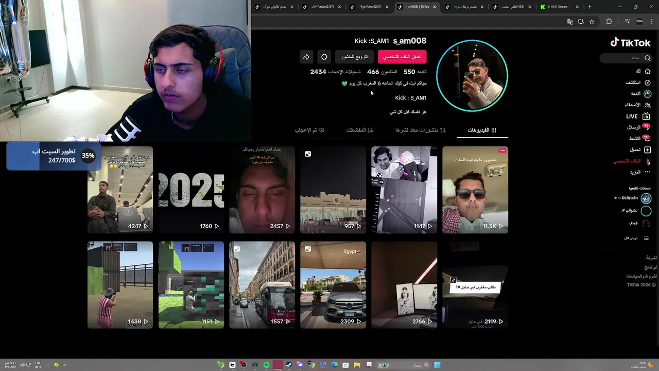Open the Explore compass icon
Image resolution: width=659 pixels, height=371 pixels.
(x=648, y=82)
